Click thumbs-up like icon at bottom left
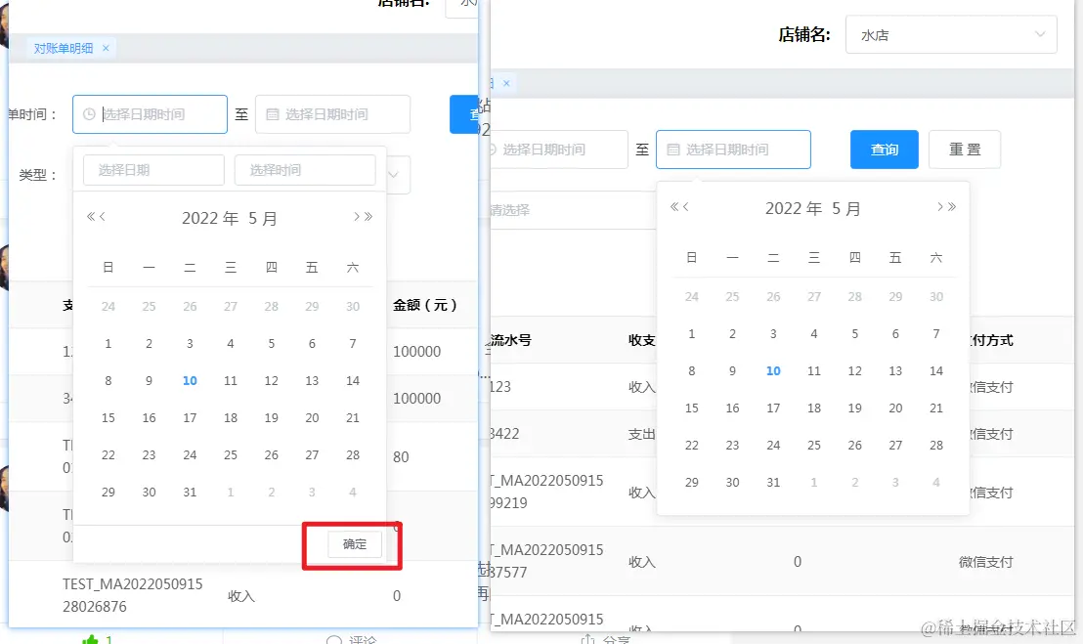This screenshot has width=1083, height=644. click(91, 639)
